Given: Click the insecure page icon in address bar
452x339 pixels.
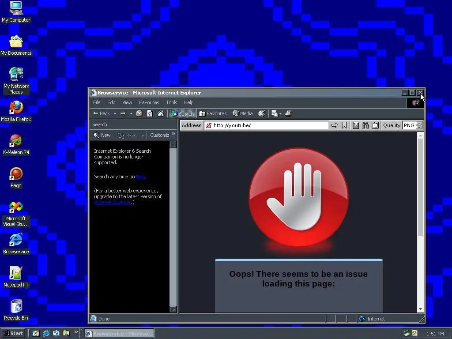Looking at the screenshot, I should [209, 125].
